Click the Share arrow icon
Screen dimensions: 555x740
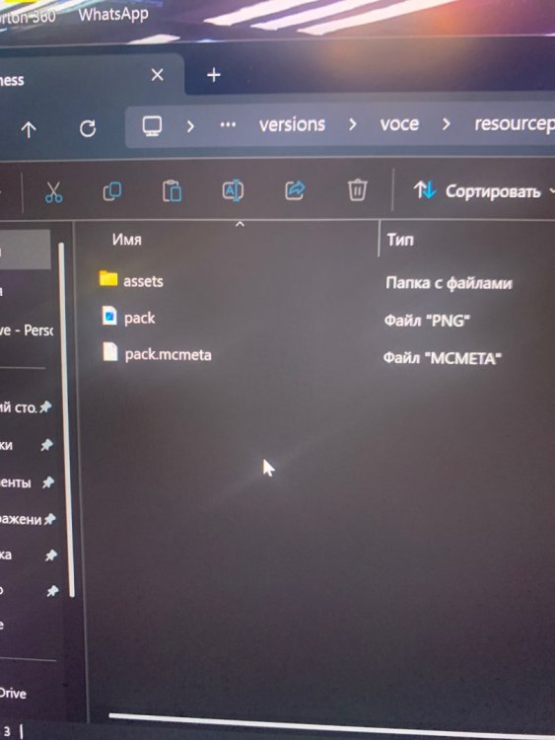[x=295, y=190]
